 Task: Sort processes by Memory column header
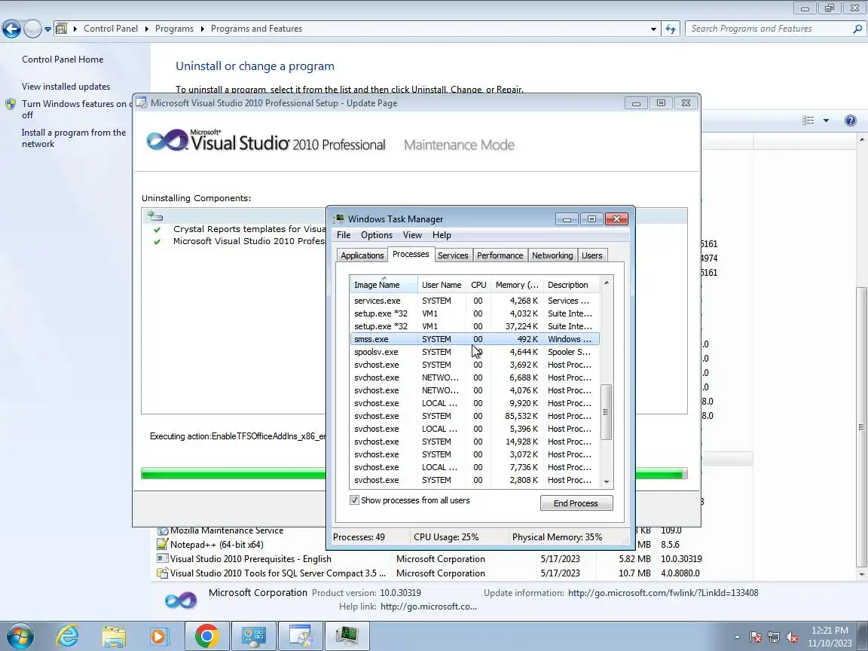[517, 285]
